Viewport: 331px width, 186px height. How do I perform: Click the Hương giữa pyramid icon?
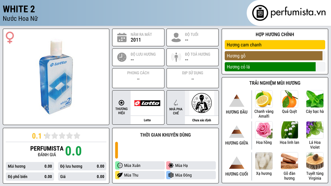coord(237,132)
